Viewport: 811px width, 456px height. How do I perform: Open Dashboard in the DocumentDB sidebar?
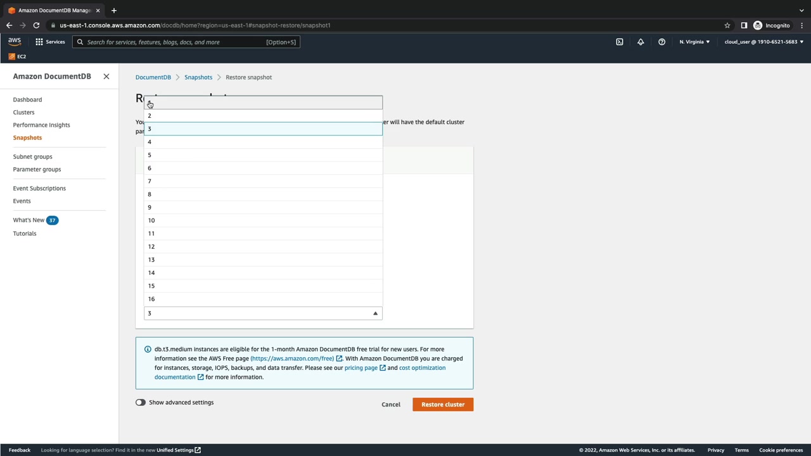tap(27, 99)
